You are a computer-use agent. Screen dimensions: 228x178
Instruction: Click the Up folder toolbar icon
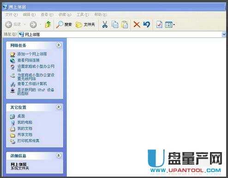pyautogui.click(x=48, y=25)
